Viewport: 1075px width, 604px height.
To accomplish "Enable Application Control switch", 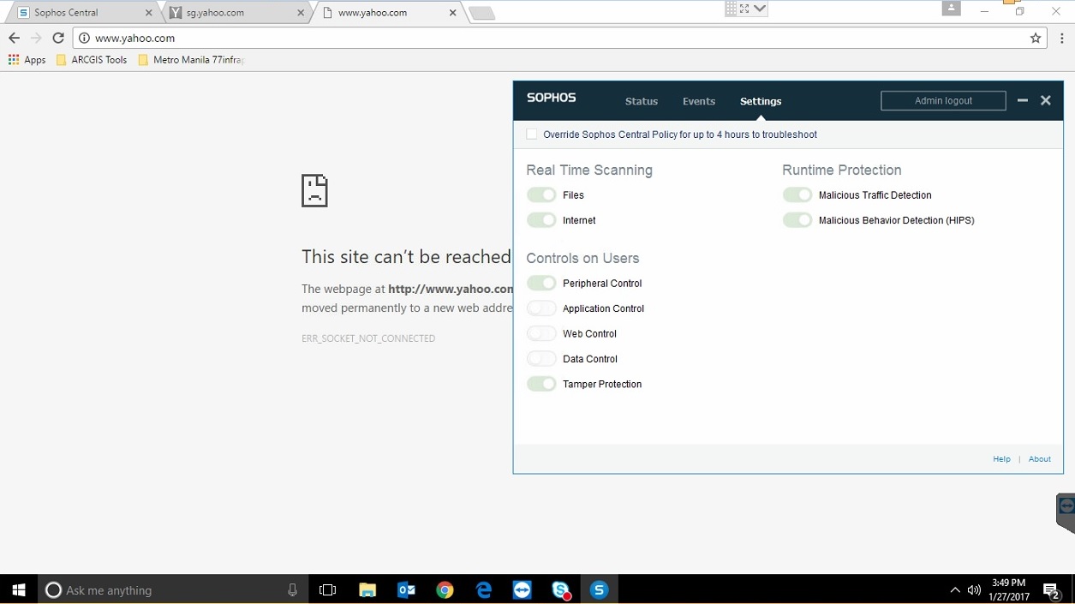I will pos(541,308).
